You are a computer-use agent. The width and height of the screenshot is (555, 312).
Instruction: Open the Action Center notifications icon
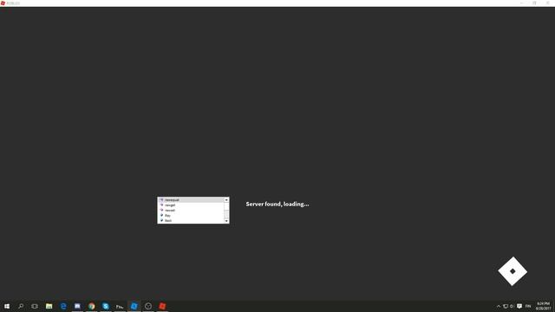[519, 306]
